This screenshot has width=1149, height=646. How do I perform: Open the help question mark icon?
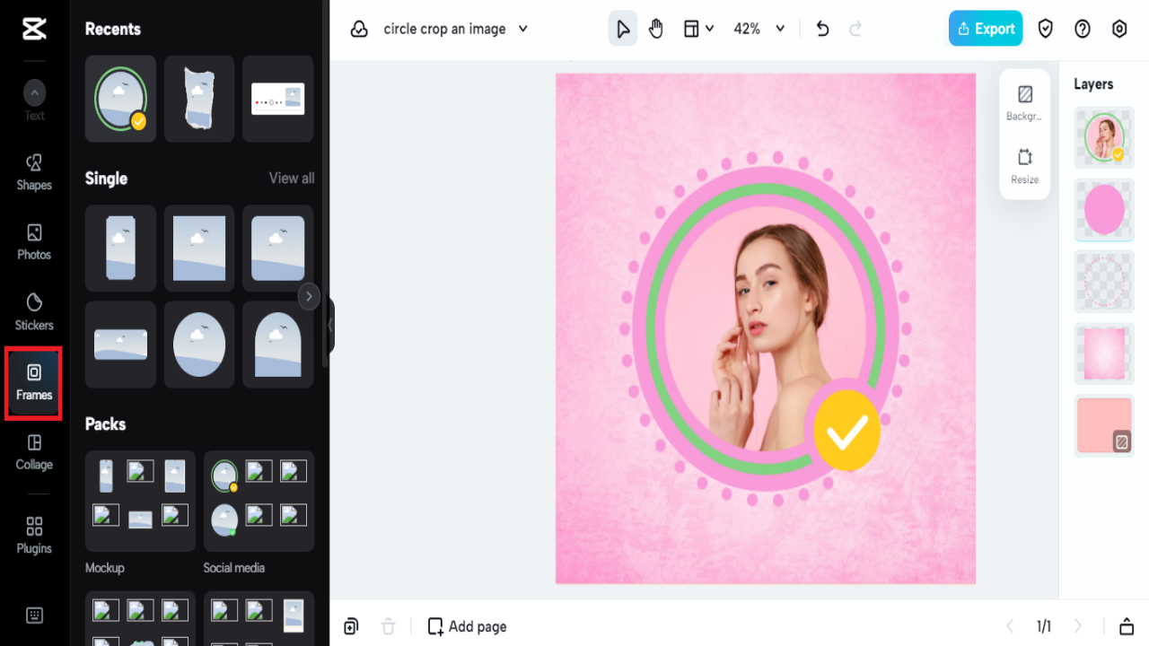(1083, 29)
